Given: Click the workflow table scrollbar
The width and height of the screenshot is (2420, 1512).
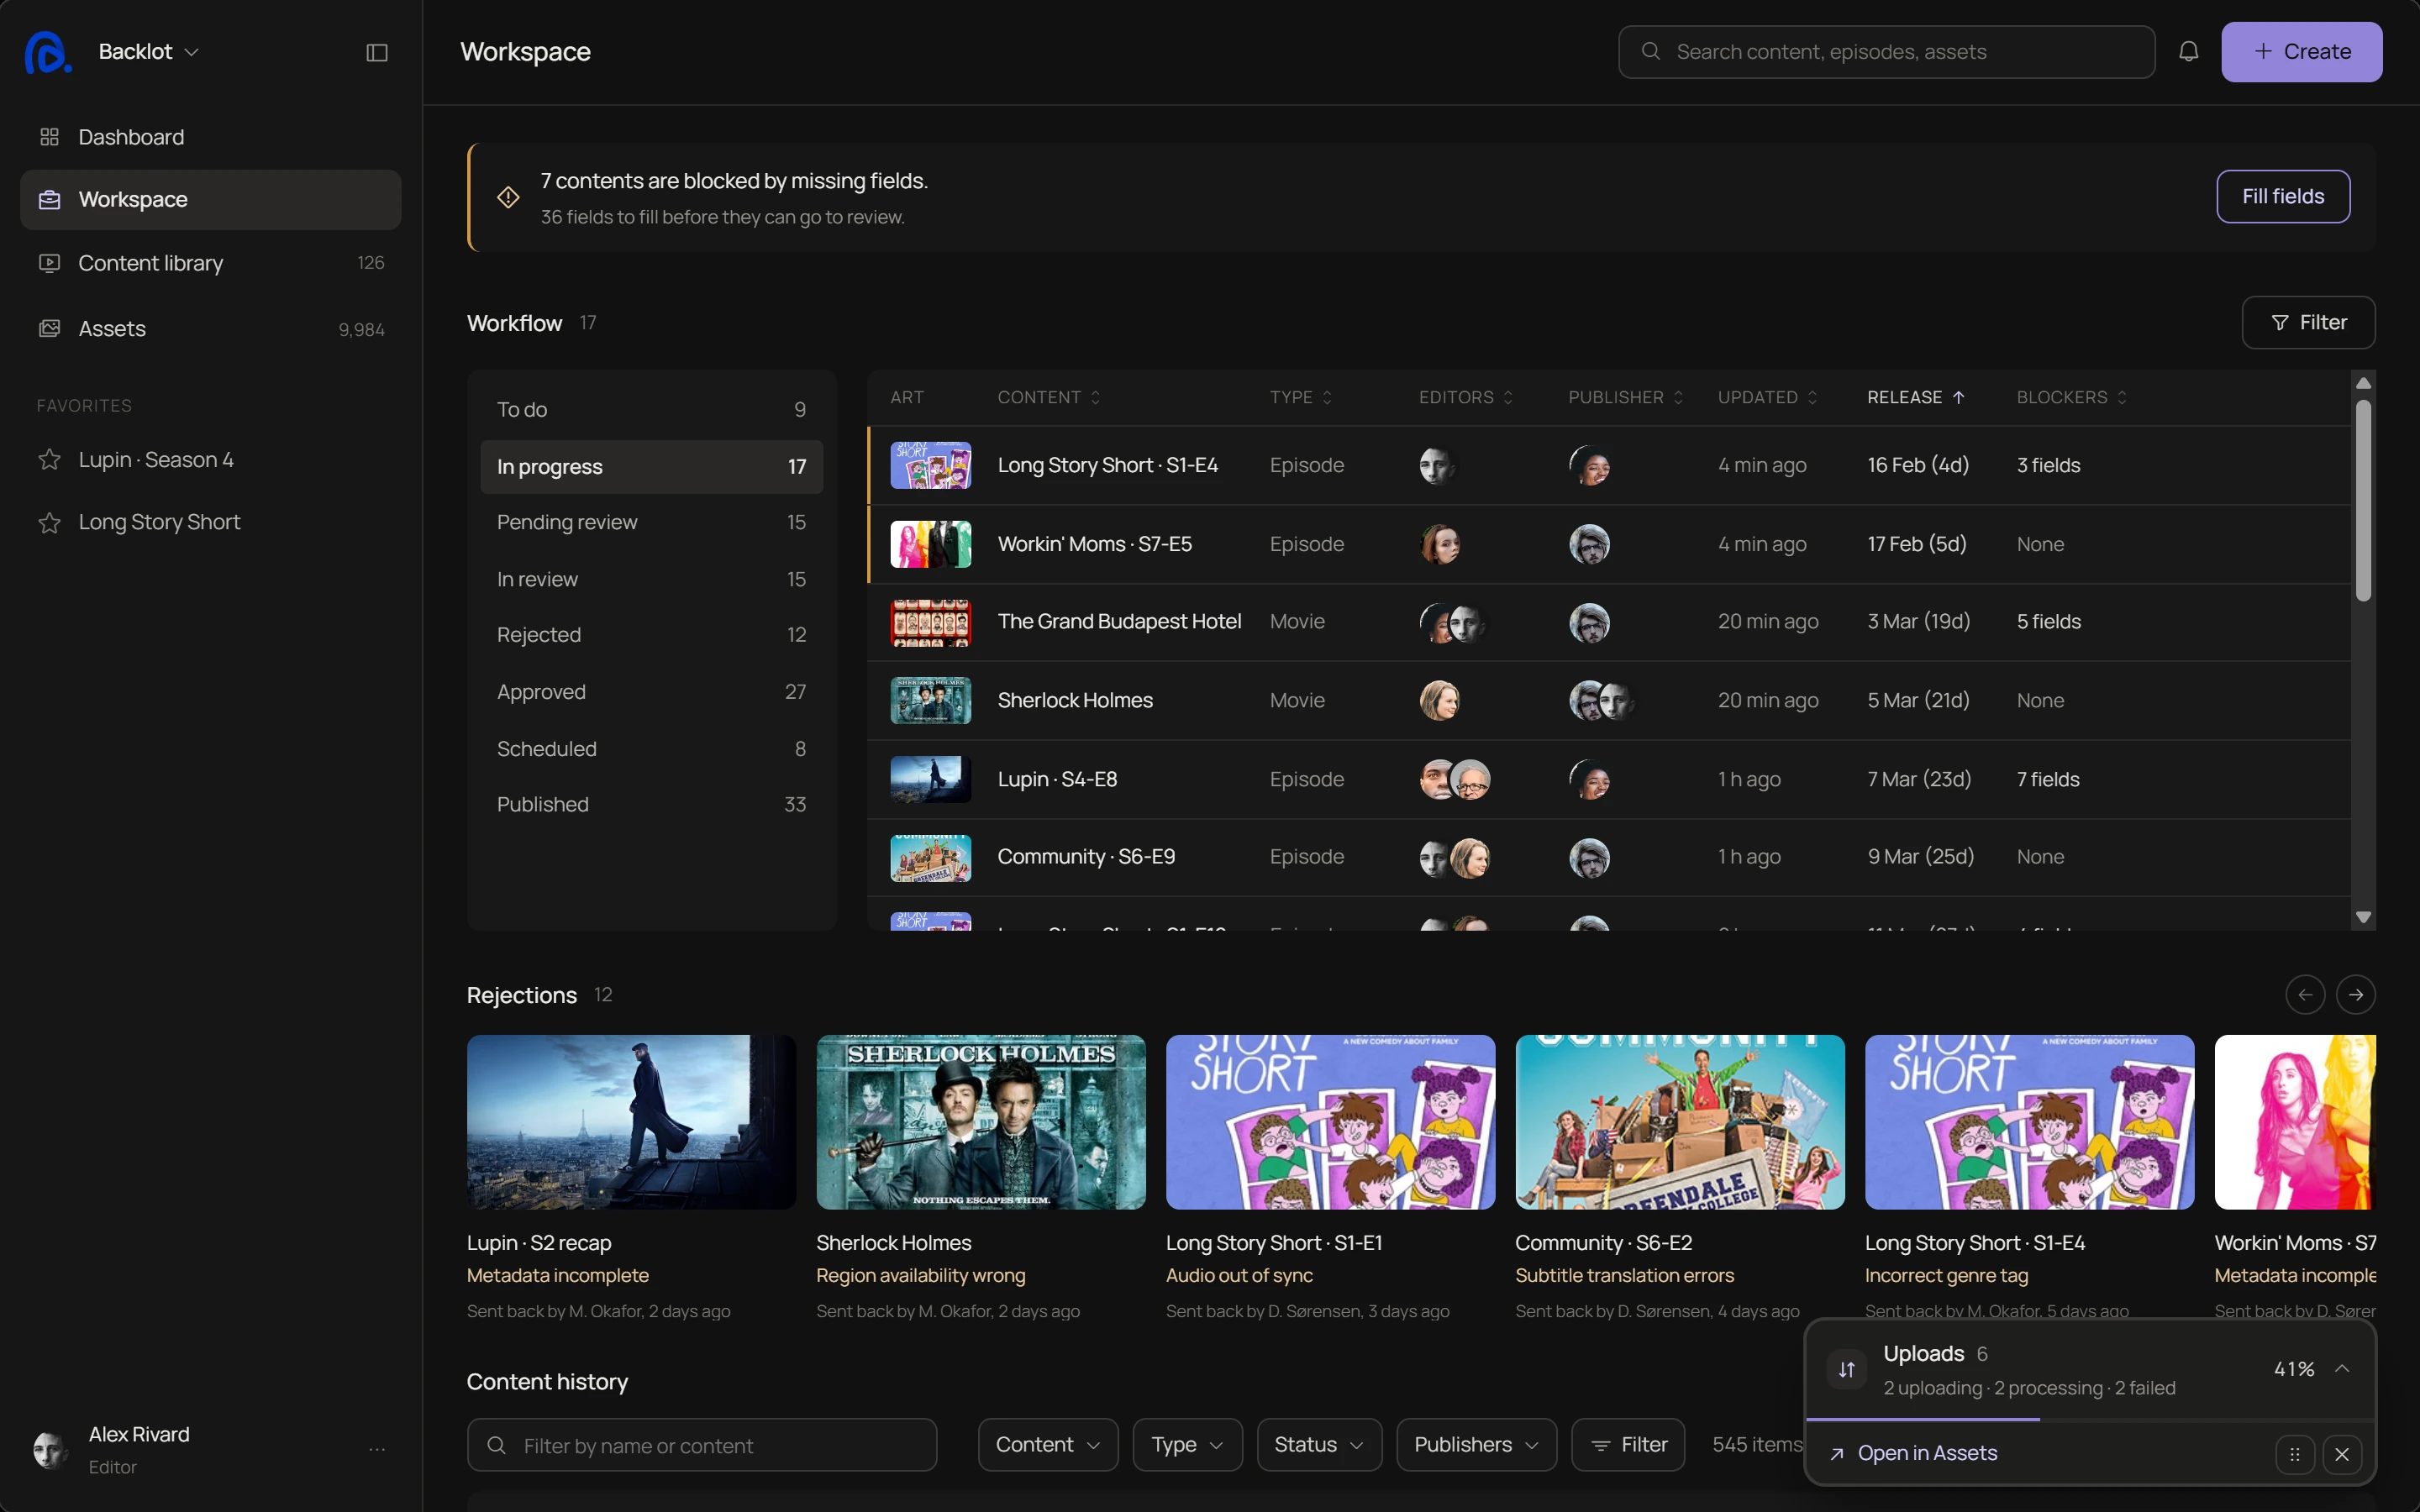Looking at the screenshot, I should pyautogui.click(x=2363, y=500).
